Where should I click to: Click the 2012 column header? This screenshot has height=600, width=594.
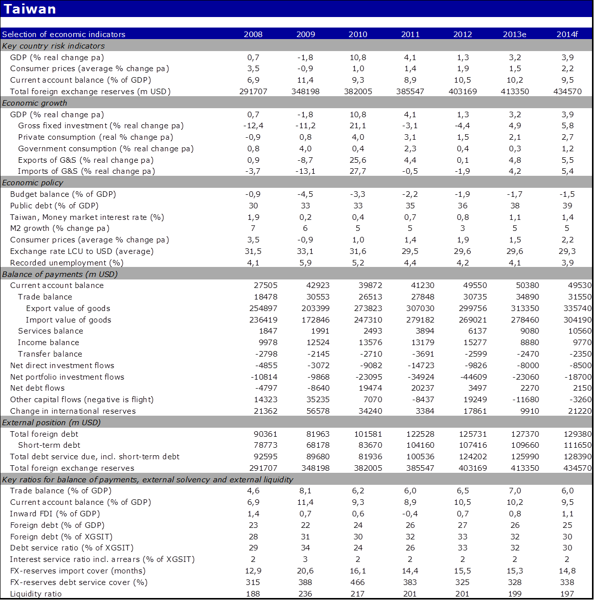click(463, 34)
